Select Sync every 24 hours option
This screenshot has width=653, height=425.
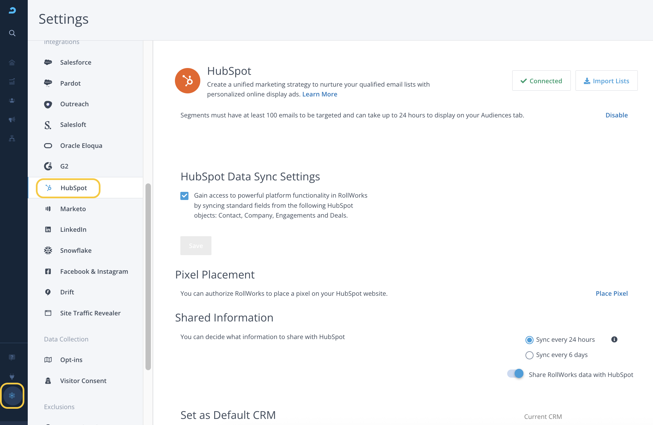[530, 340]
